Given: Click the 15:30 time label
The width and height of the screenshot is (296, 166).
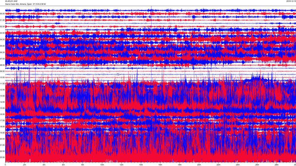Looking at the screenshot, I should [x=2, y=108].
